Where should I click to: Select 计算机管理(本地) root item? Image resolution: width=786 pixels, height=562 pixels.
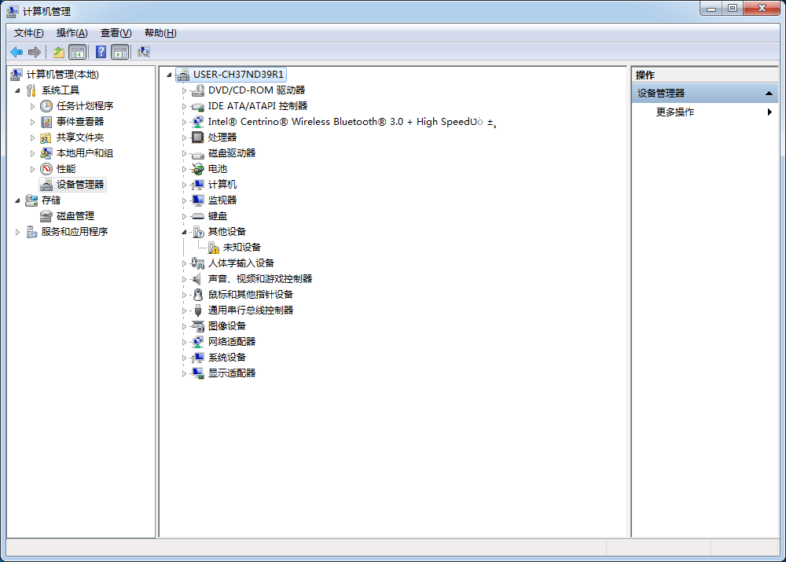[x=63, y=75]
